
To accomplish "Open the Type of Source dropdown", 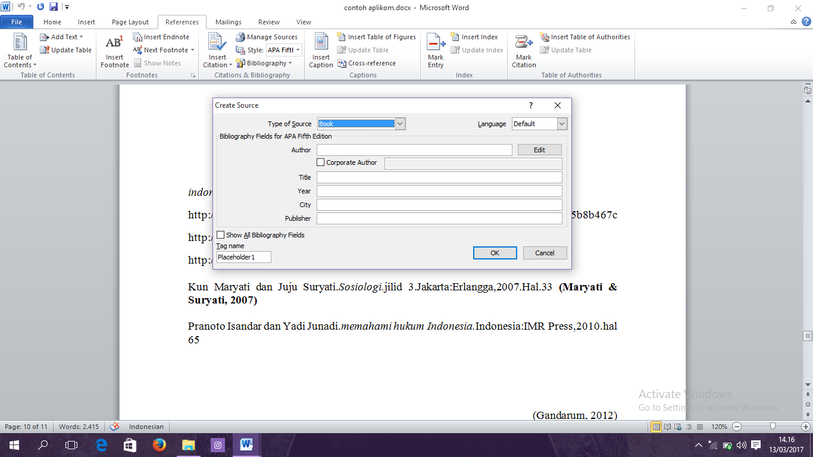I will 400,123.
